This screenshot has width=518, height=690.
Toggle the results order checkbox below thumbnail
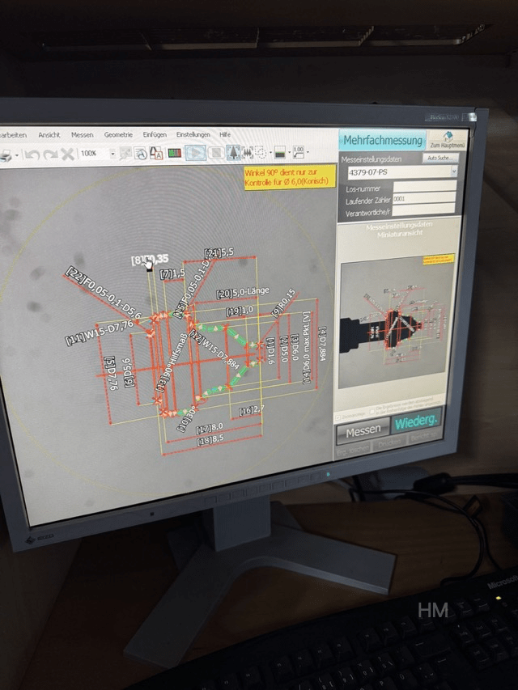(372, 411)
